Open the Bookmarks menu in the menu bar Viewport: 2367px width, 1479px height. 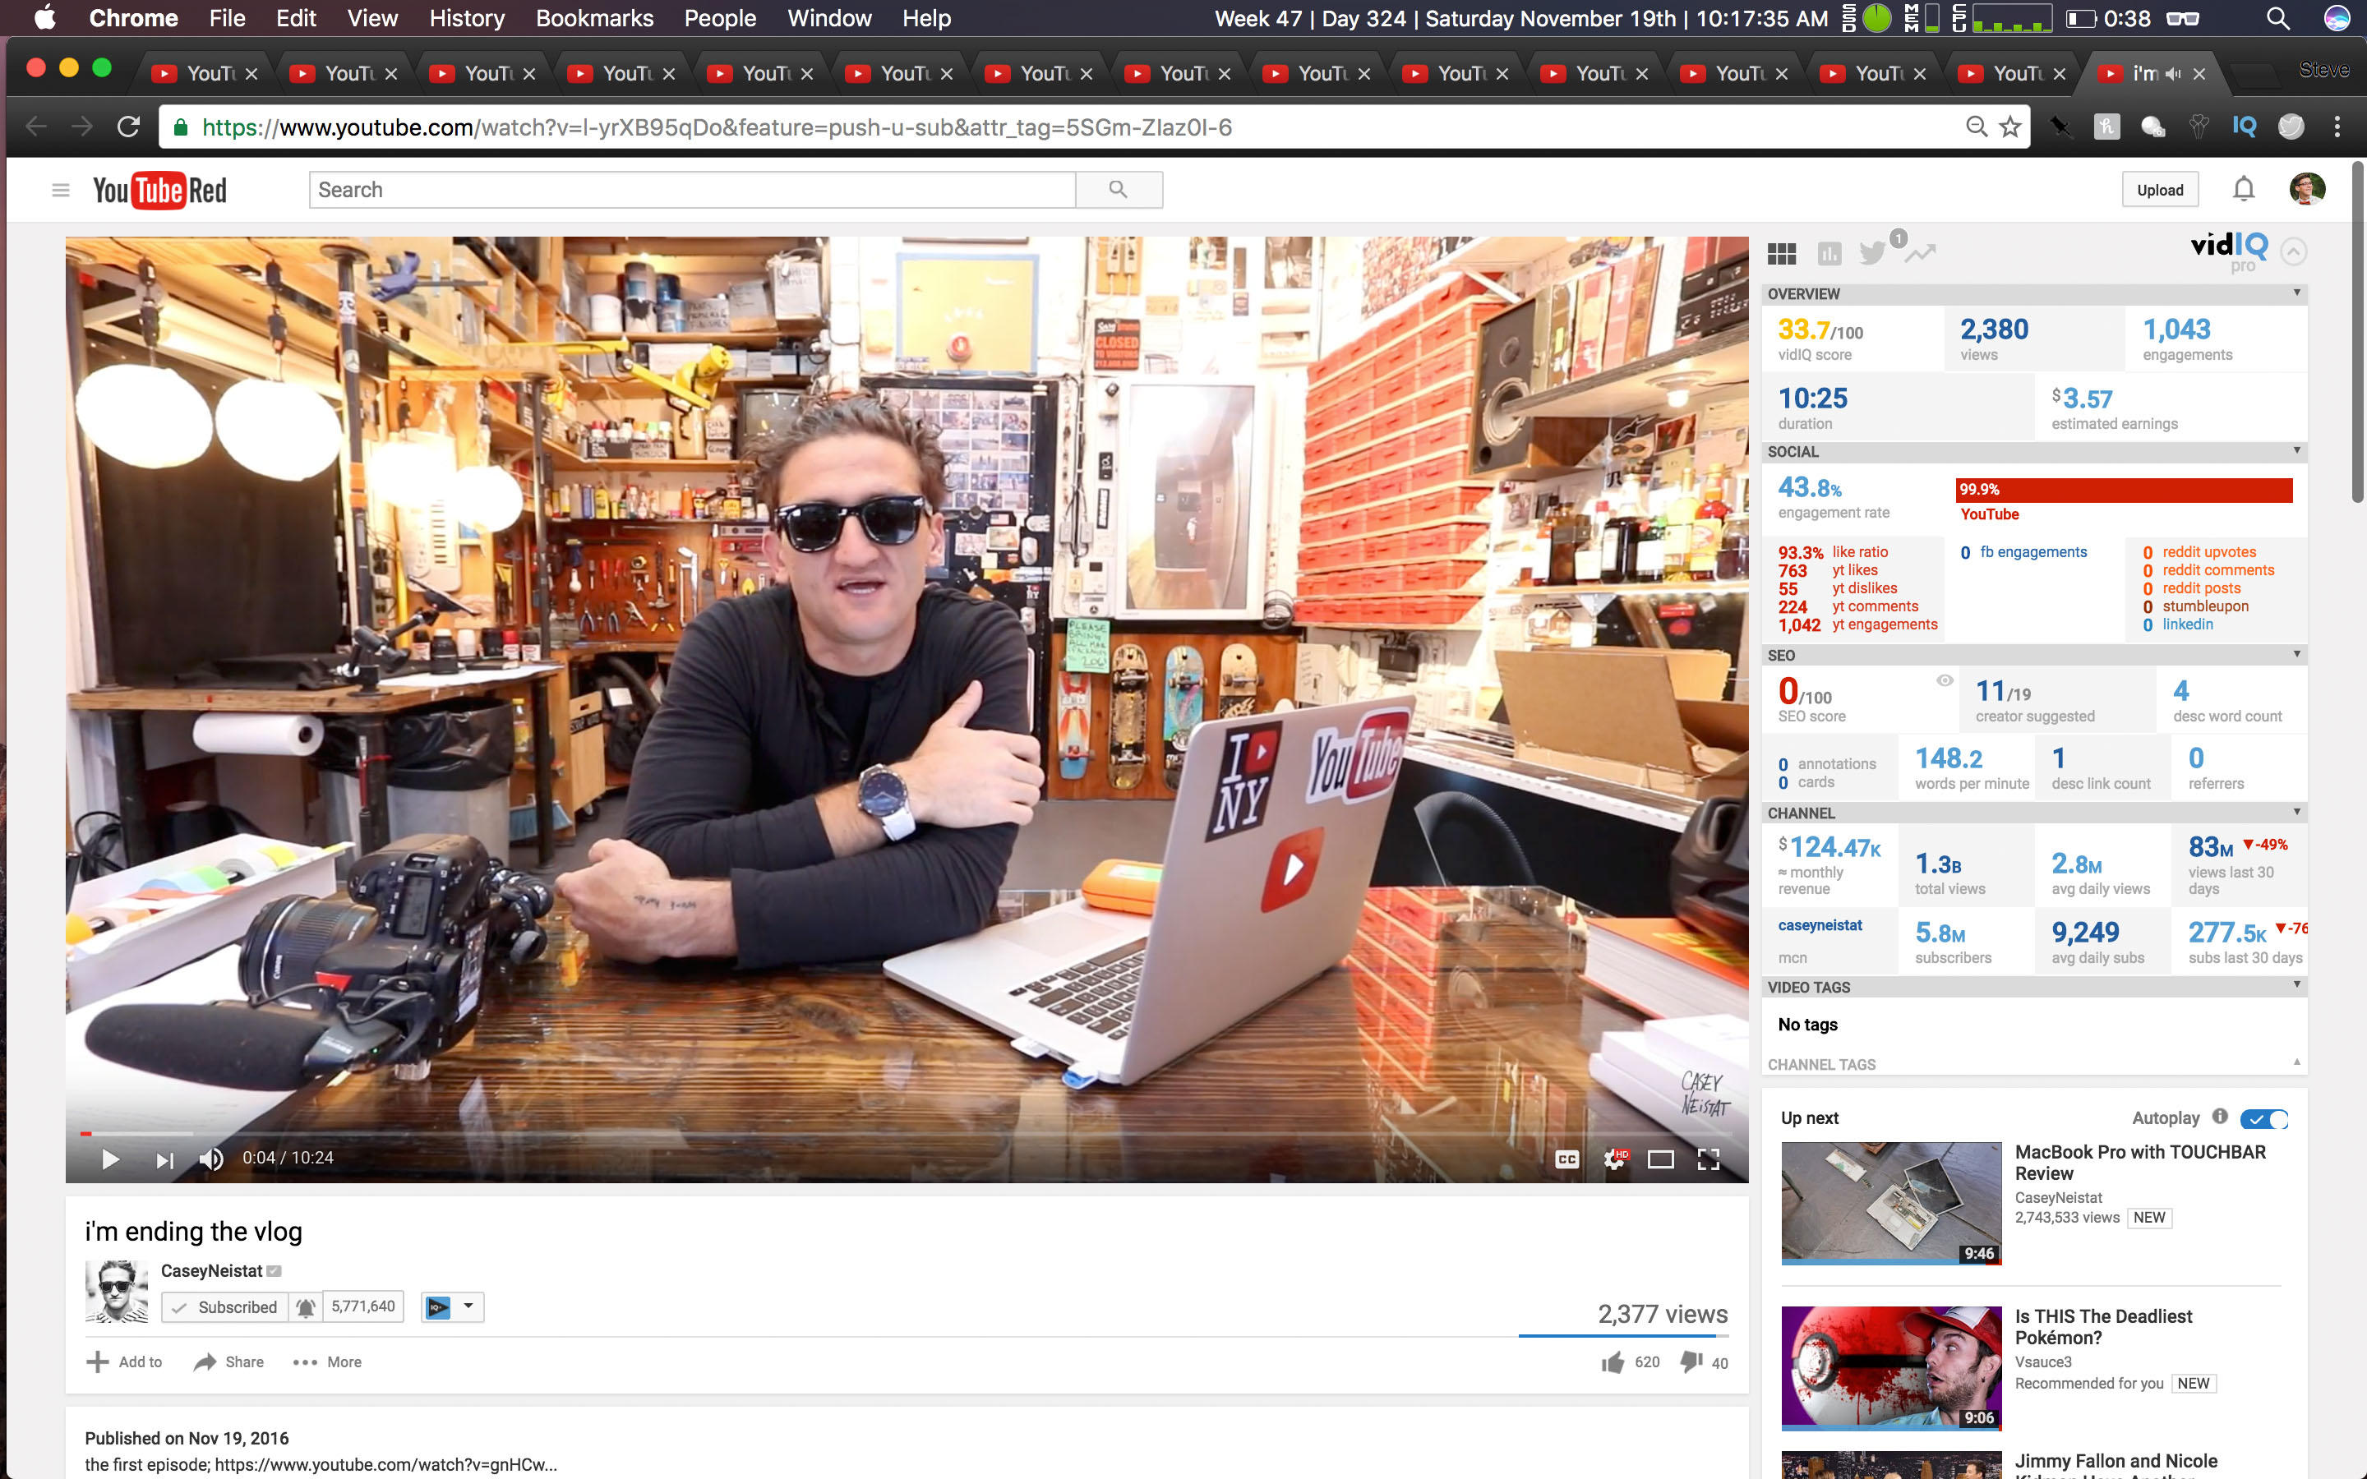click(593, 19)
